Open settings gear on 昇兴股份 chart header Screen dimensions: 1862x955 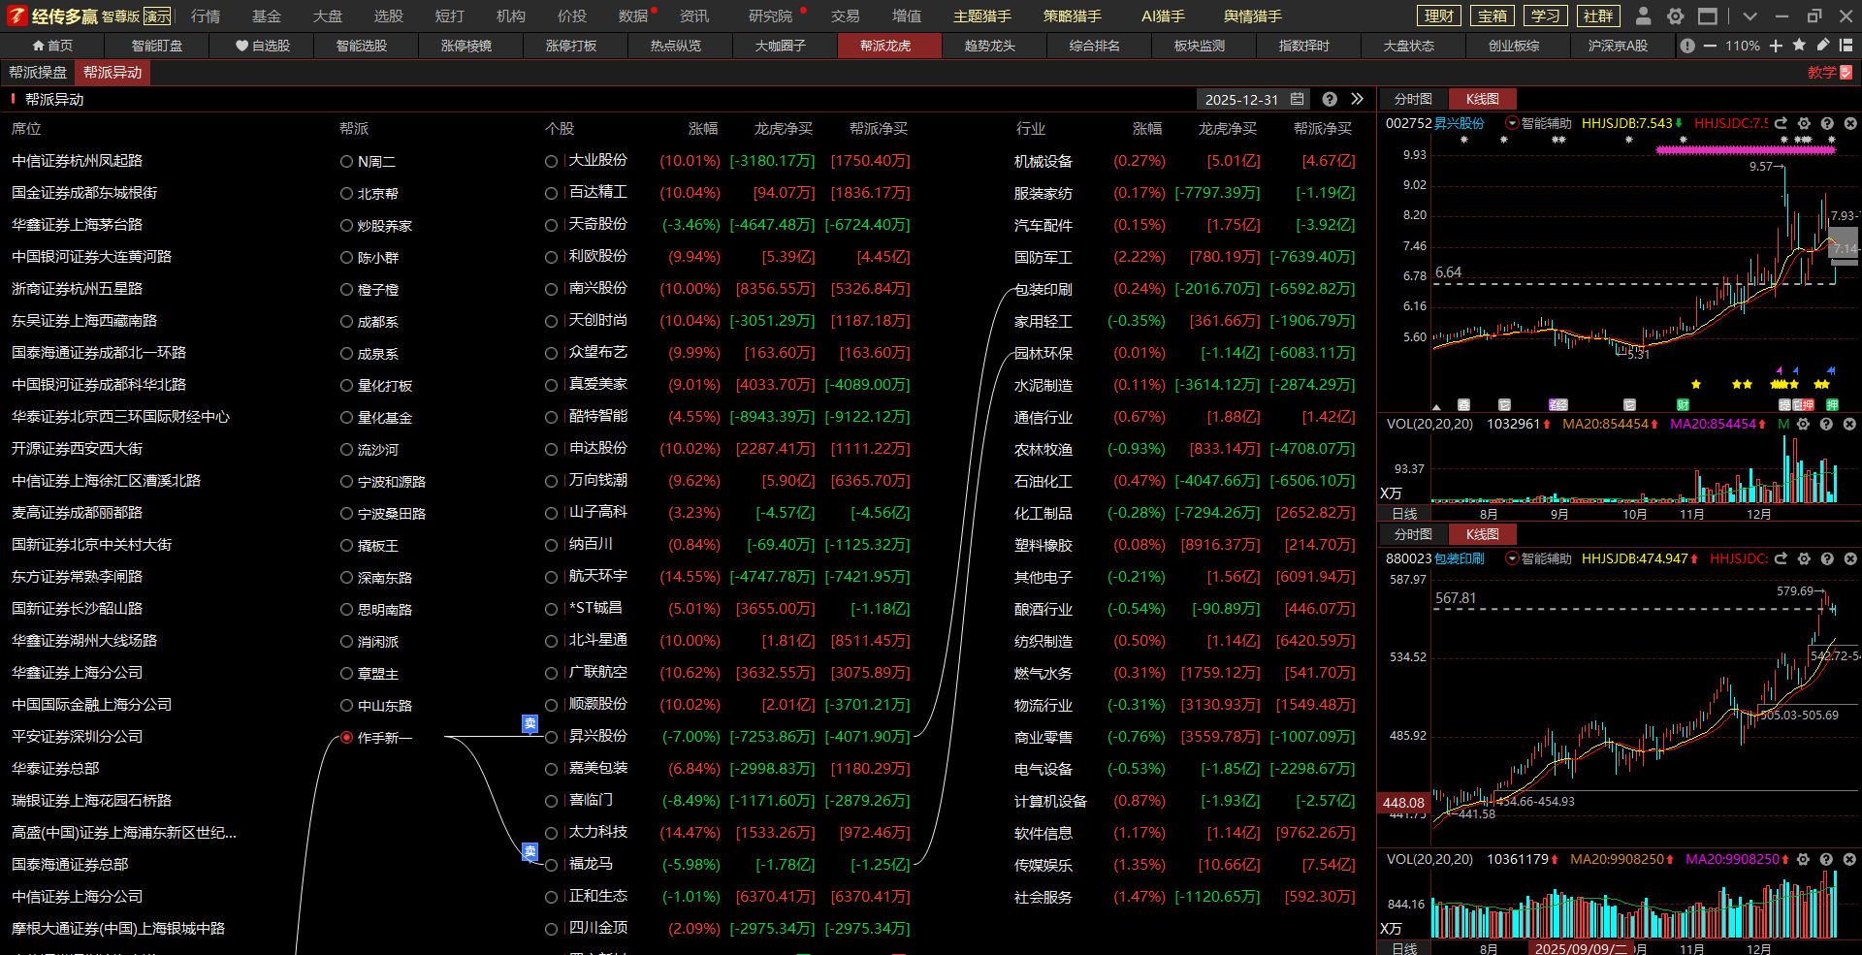coord(1804,123)
